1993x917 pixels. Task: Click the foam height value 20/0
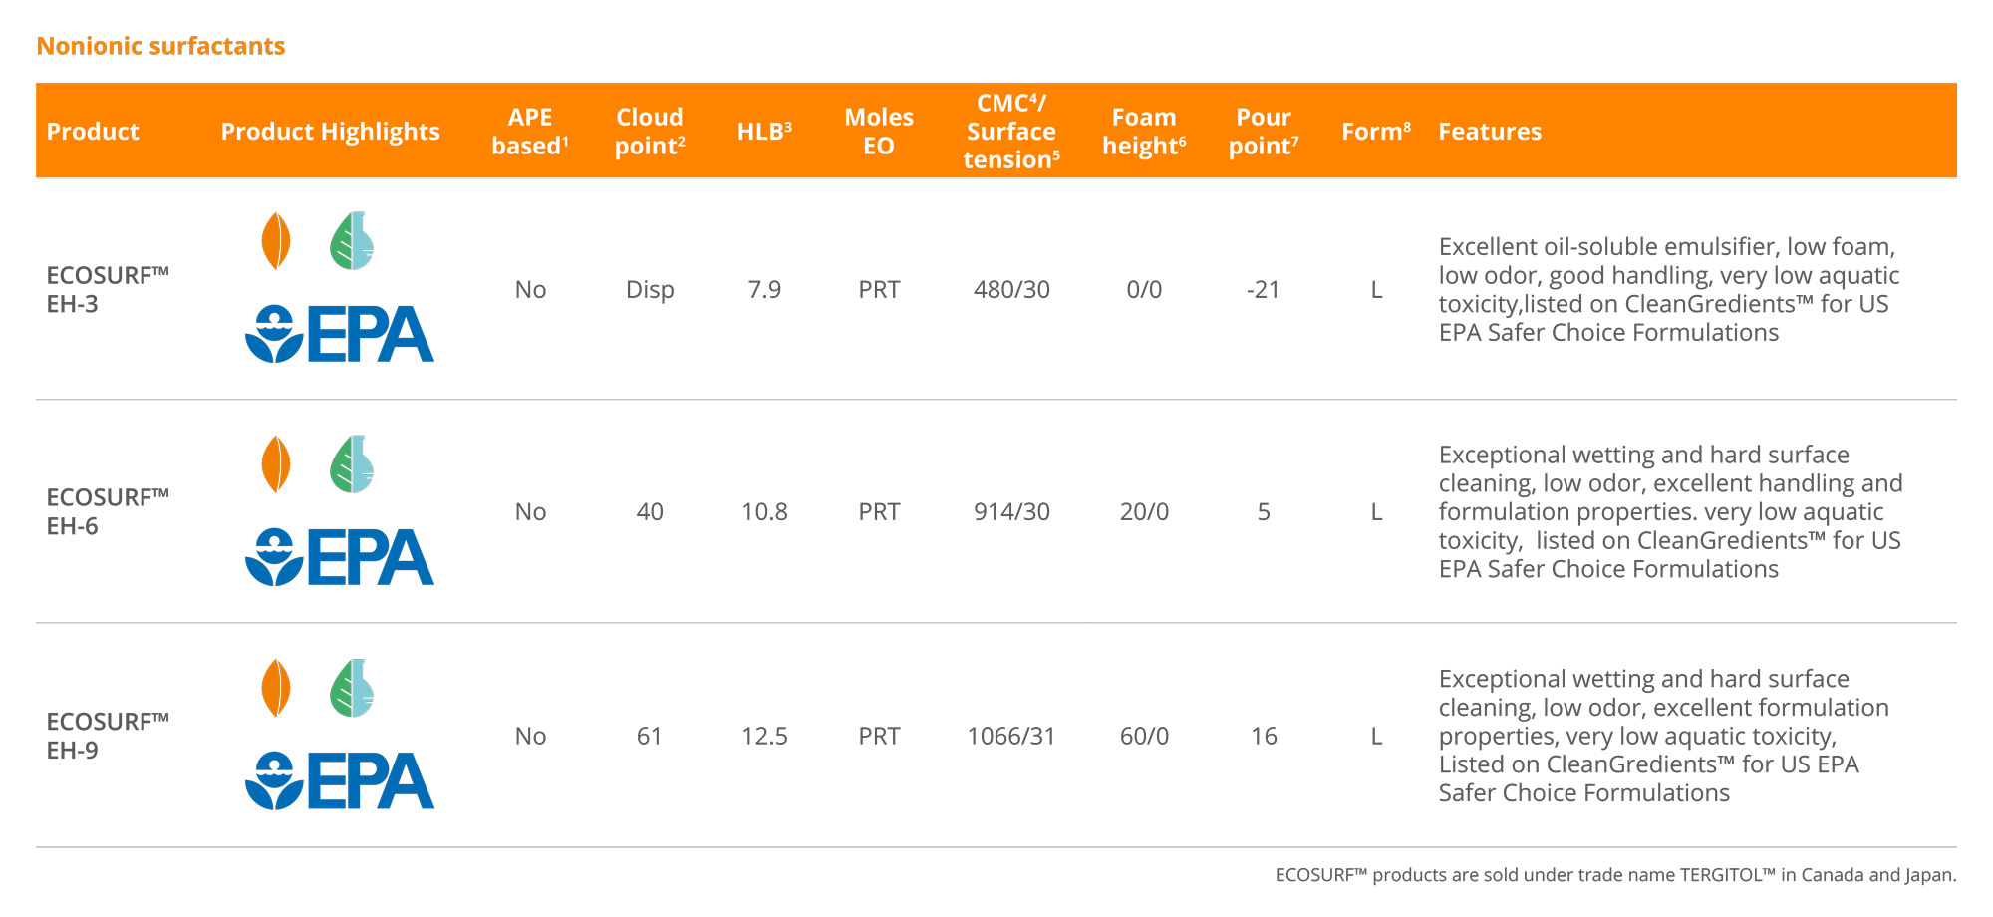tap(1144, 512)
